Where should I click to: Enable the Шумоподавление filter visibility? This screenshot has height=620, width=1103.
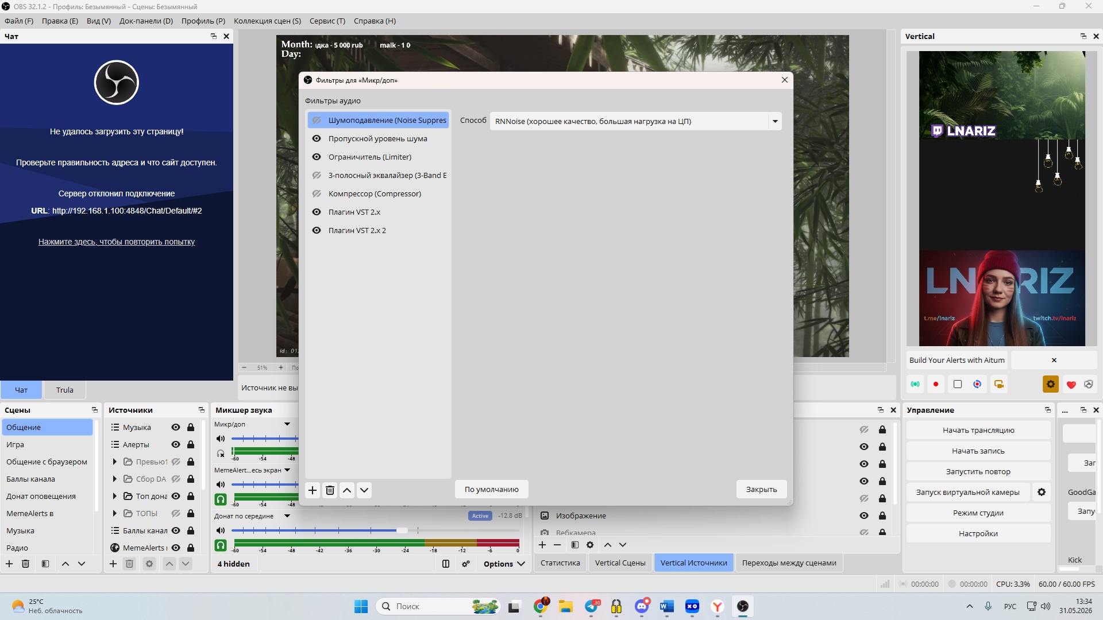click(317, 120)
